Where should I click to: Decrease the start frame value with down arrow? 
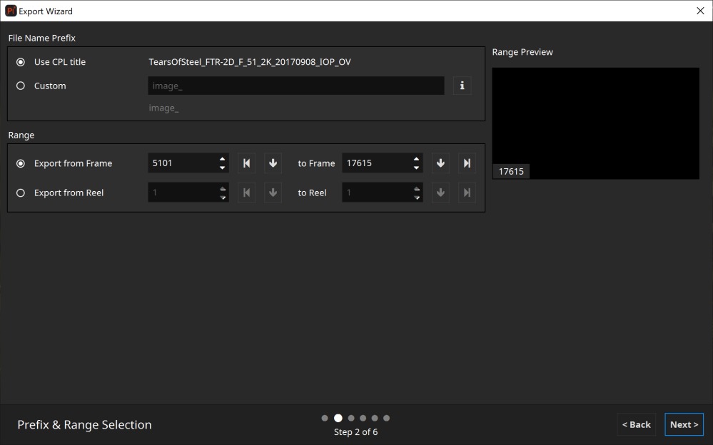pos(223,168)
